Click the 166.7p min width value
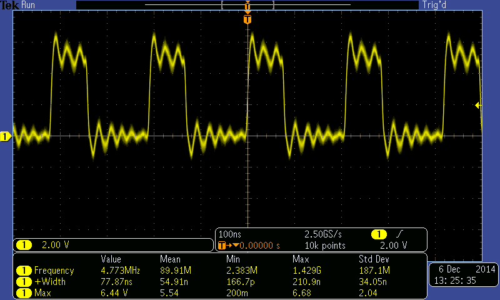This screenshot has width=500, height=300. point(240,282)
